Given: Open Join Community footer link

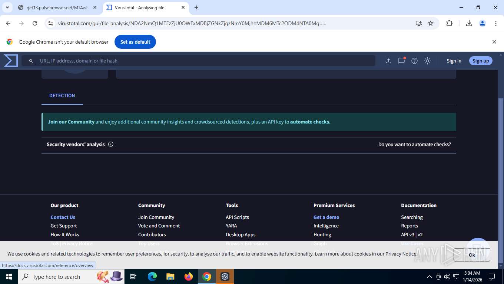Looking at the screenshot, I should click(156, 217).
